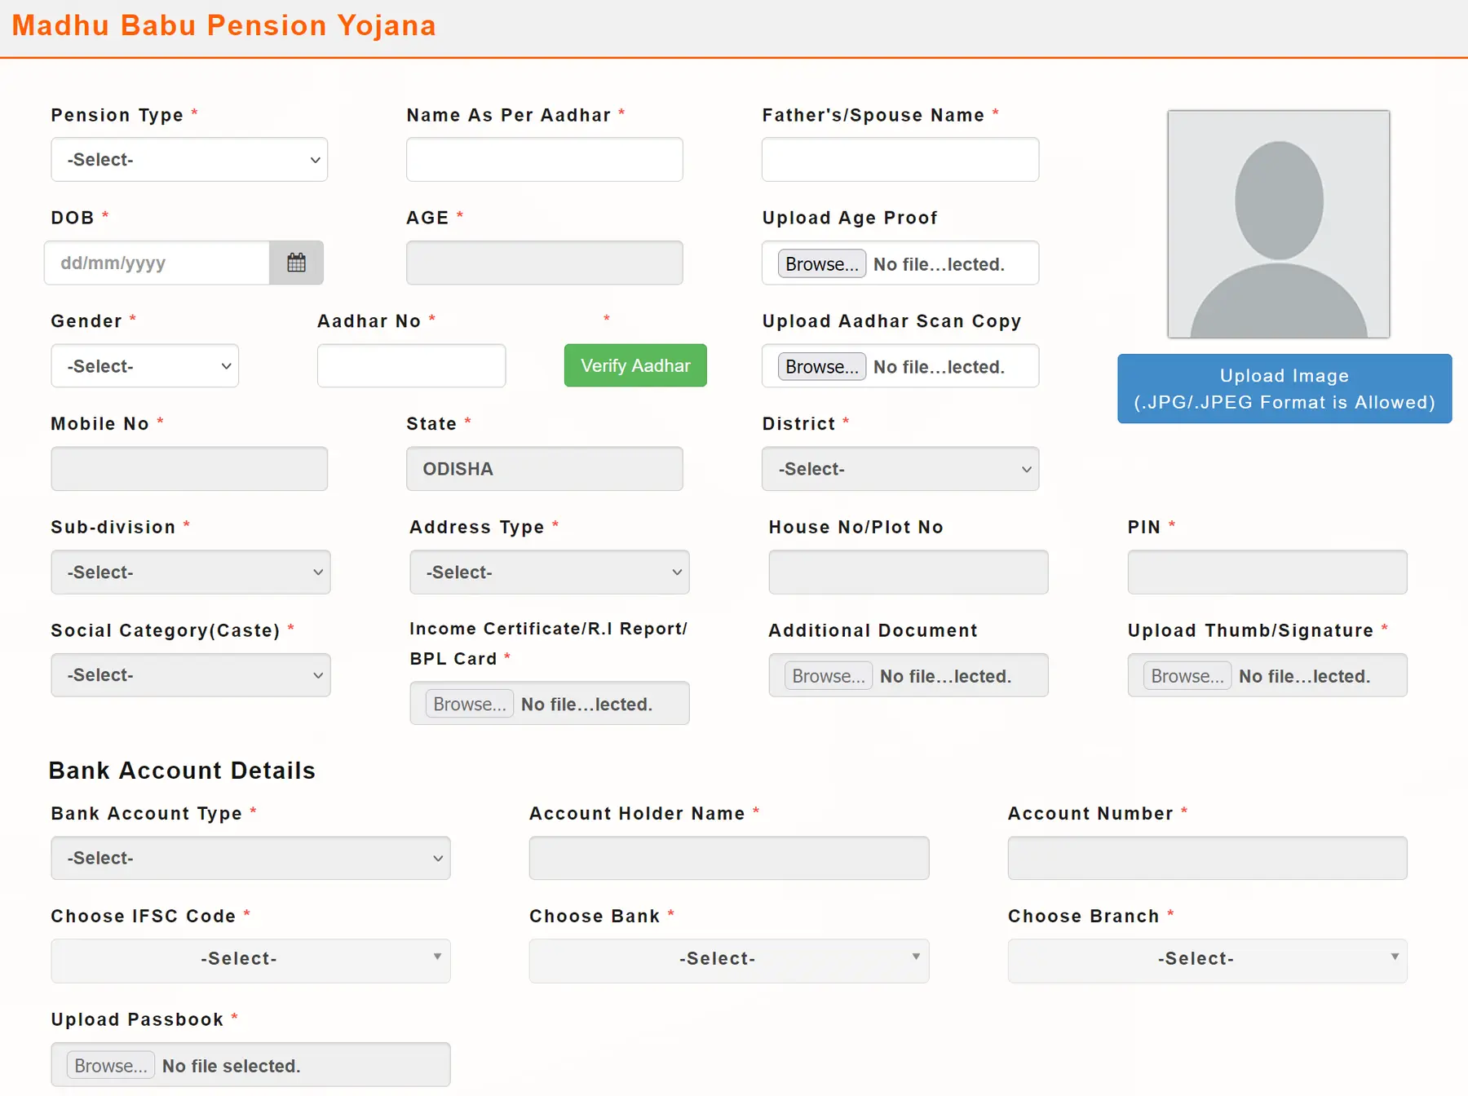This screenshot has height=1096, width=1468.
Task: Browse a file for Aadhar Scan Copy
Action: click(x=820, y=366)
